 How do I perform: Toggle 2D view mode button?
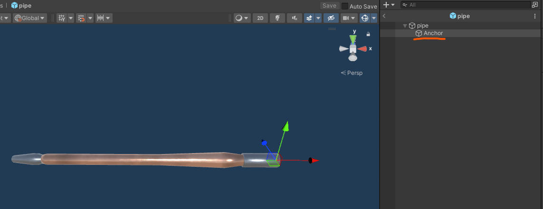(260, 18)
